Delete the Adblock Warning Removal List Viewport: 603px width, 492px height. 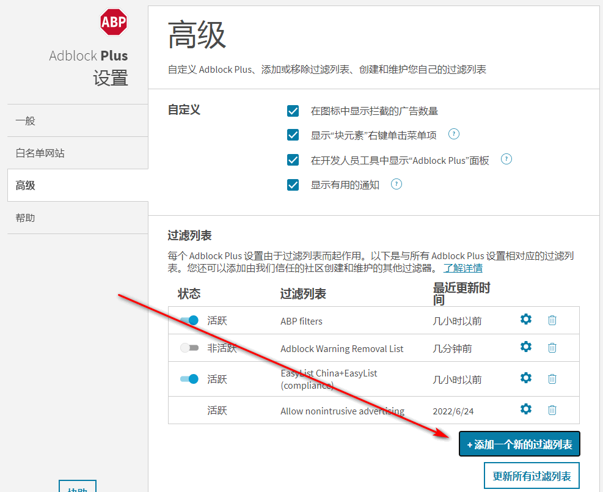552,348
